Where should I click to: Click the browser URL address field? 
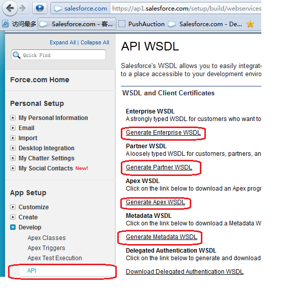click(x=186, y=9)
